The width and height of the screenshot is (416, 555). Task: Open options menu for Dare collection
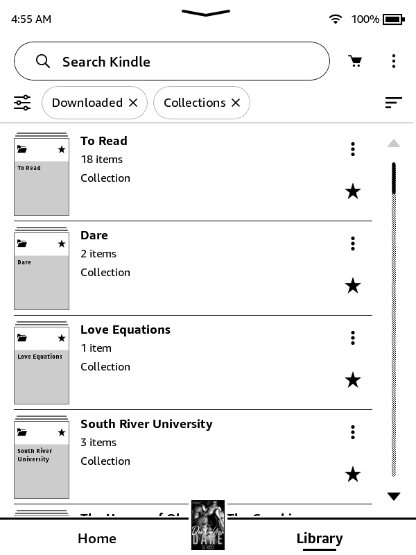[x=353, y=244]
